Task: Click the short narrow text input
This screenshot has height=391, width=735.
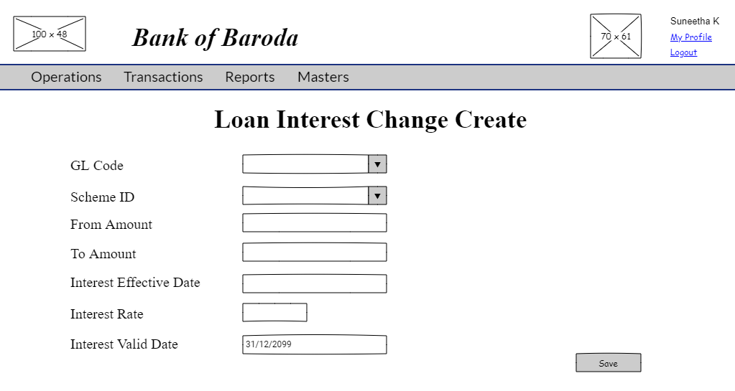Action: (x=274, y=313)
